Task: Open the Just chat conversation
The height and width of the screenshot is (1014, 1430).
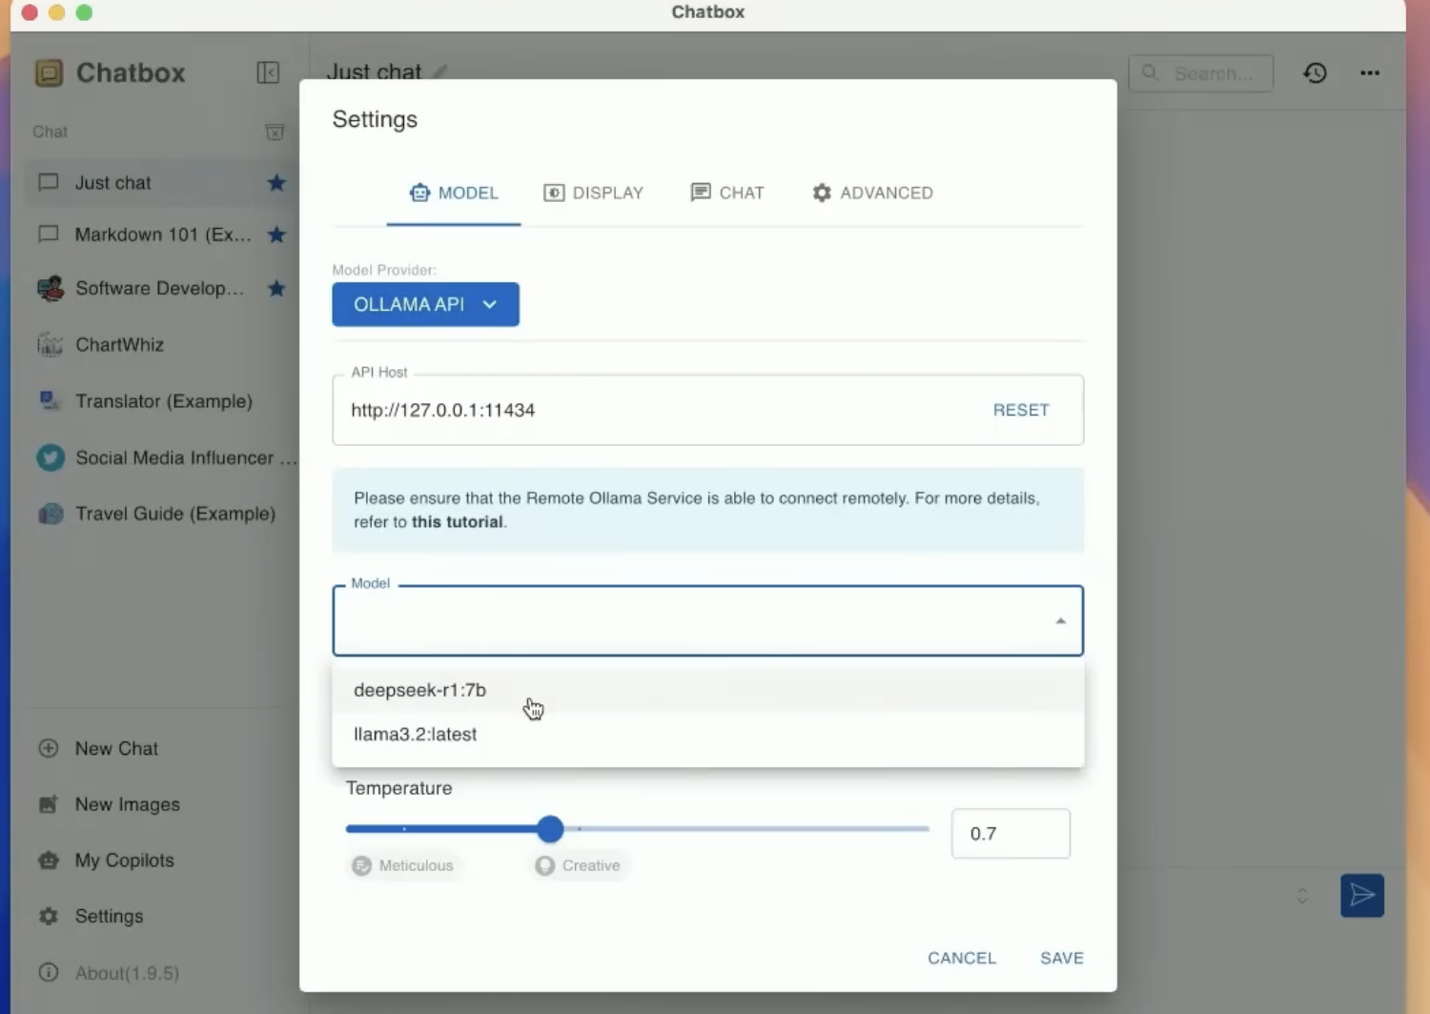Action: click(160, 182)
